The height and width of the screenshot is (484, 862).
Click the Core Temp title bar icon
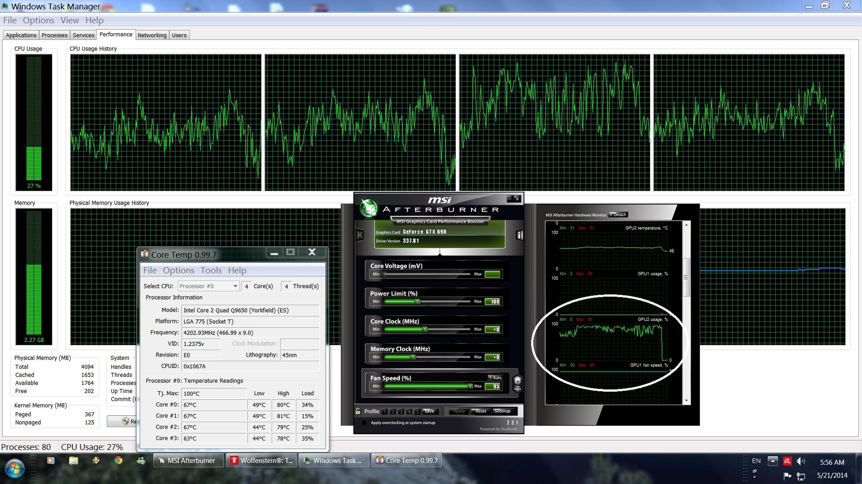(145, 254)
